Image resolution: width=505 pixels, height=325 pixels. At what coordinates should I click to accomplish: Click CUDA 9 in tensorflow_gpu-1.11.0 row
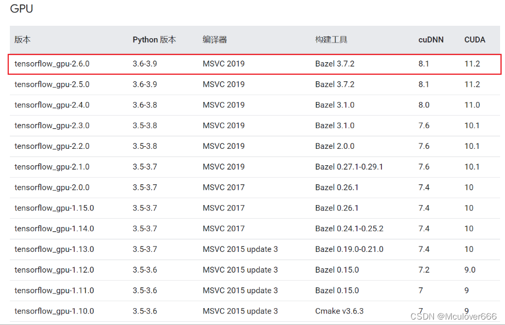pos(466,290)
